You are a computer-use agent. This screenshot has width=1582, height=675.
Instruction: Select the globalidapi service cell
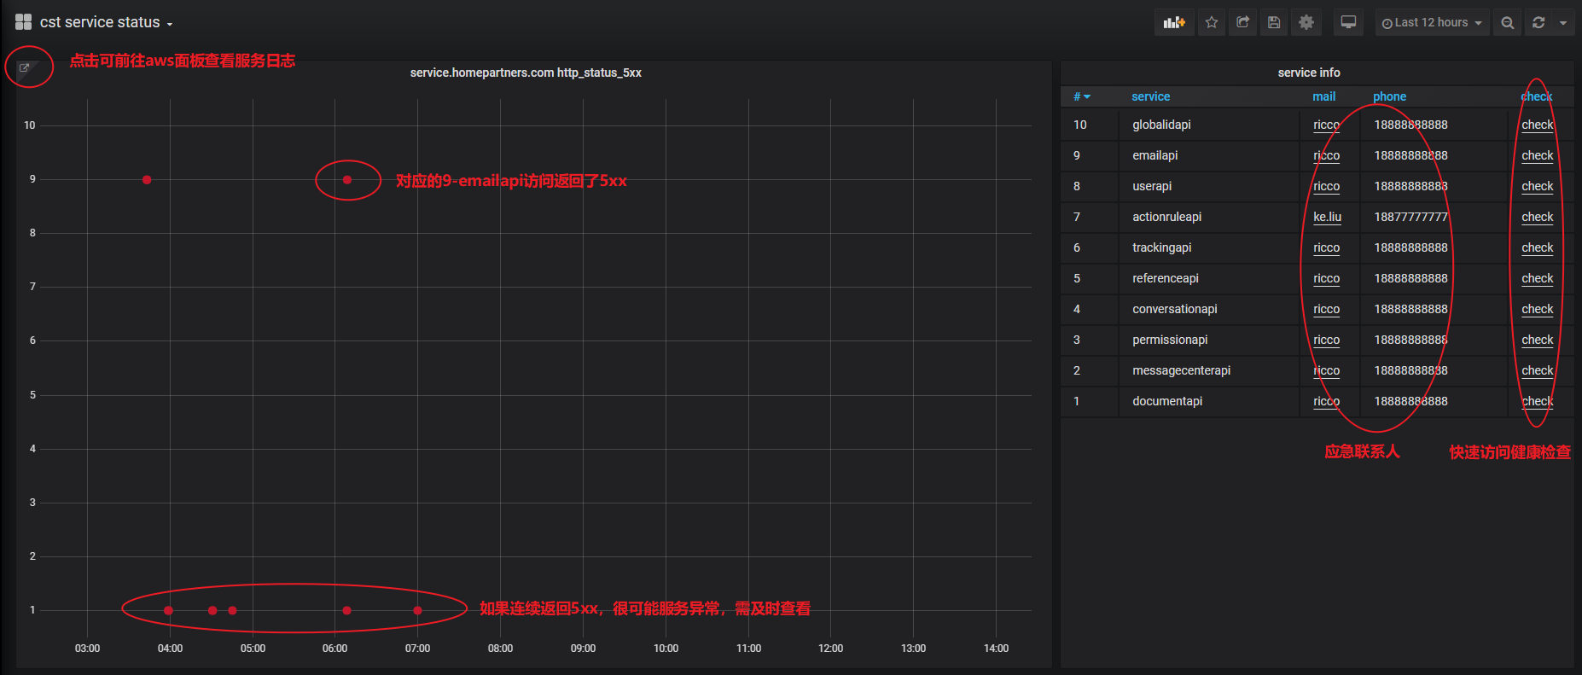(1209, 125)
